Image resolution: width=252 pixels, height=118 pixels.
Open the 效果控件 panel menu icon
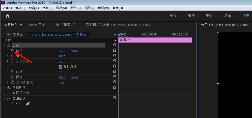pos(21,25)
